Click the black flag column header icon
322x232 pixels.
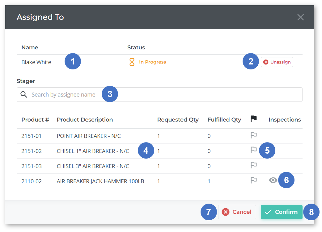[253, 118]
